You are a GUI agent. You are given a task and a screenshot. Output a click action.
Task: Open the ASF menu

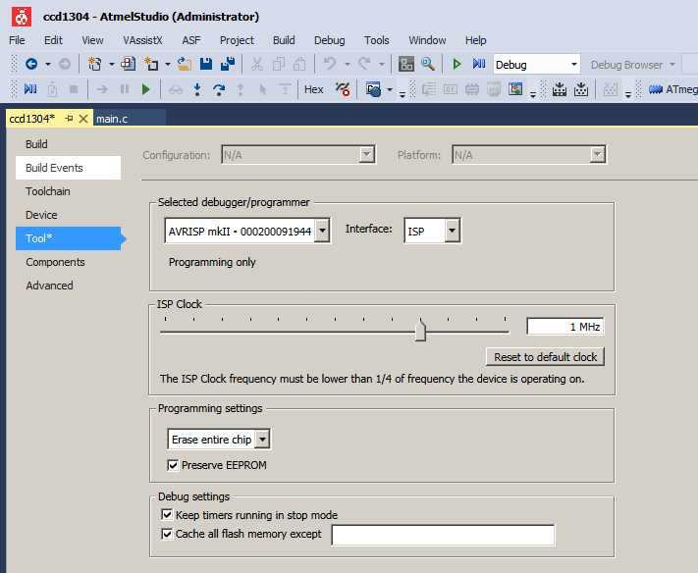(191, 40)
